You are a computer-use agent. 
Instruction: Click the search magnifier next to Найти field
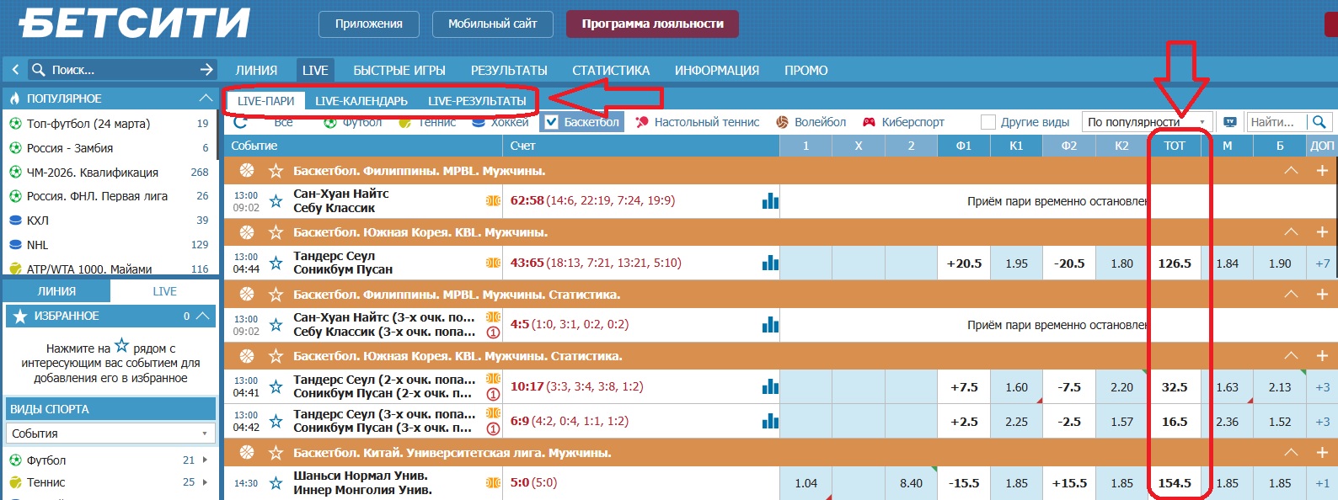1319,122
